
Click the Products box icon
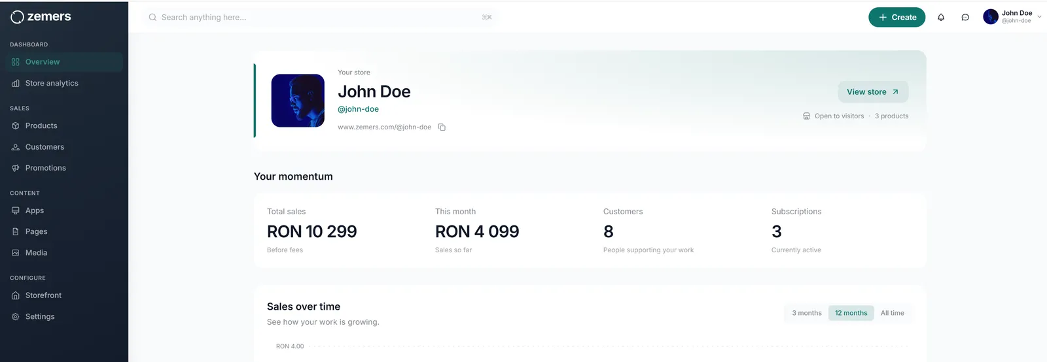(x=16, y=126)
